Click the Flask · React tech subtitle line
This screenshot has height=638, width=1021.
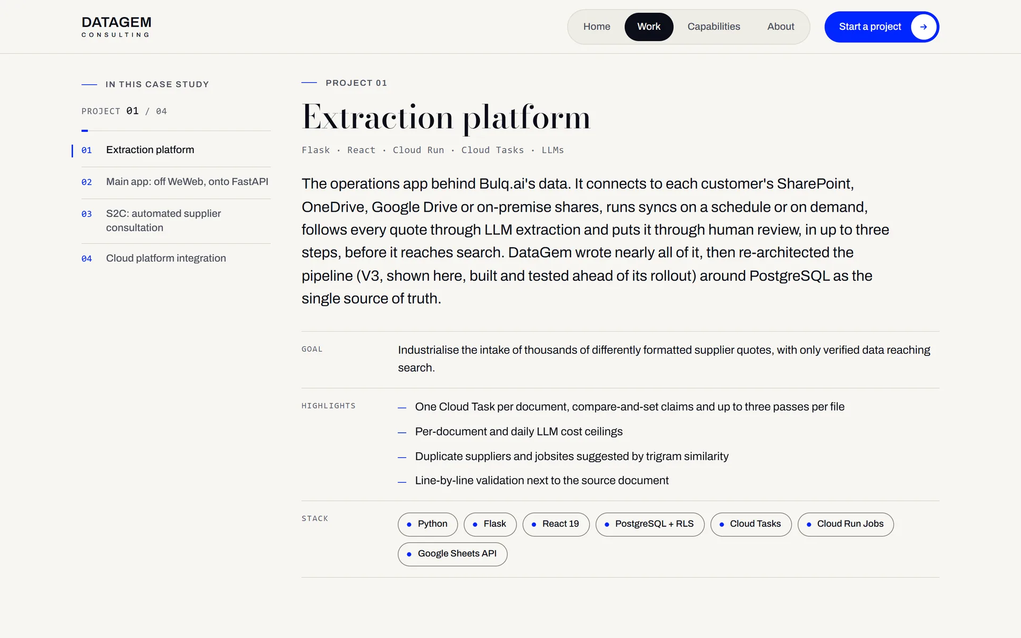[x=433, y=150]
